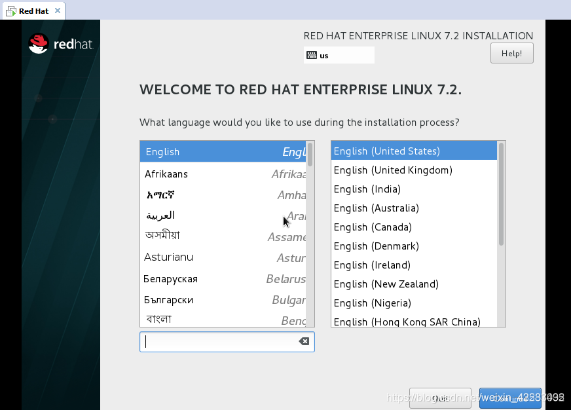Close the Red Hat VM tab

tap(58, 10)
